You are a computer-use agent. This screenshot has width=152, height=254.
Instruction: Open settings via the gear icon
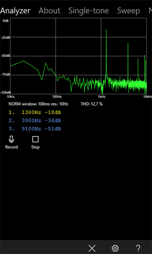coord(115,248)
